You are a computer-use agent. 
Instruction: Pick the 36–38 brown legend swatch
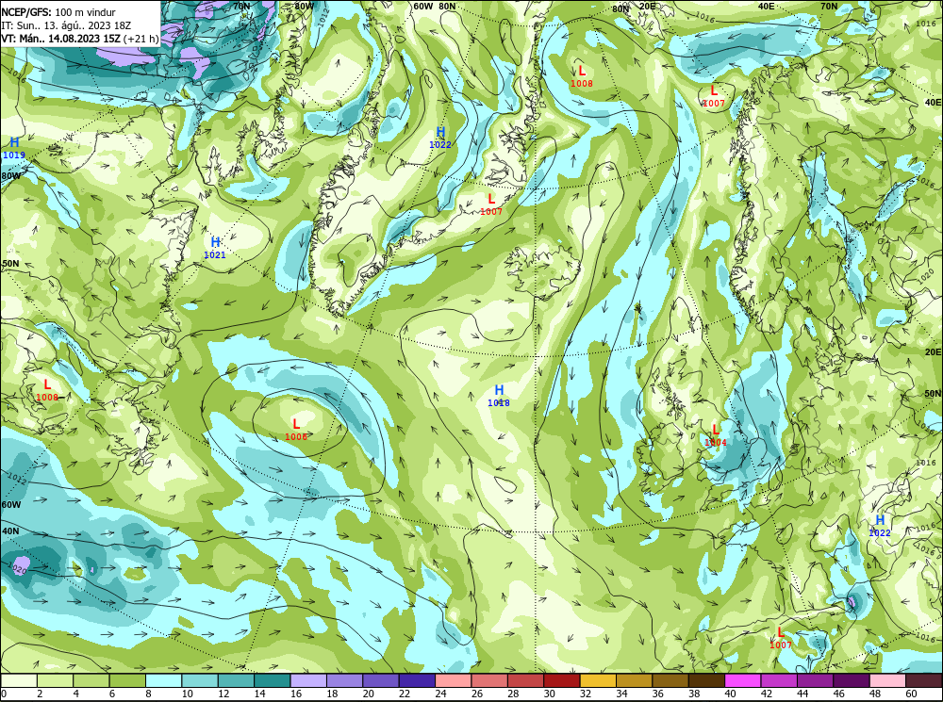click(670, 680)
